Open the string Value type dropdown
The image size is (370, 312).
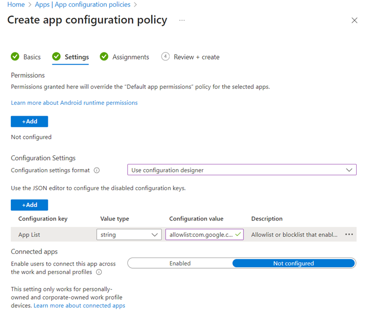129,235
